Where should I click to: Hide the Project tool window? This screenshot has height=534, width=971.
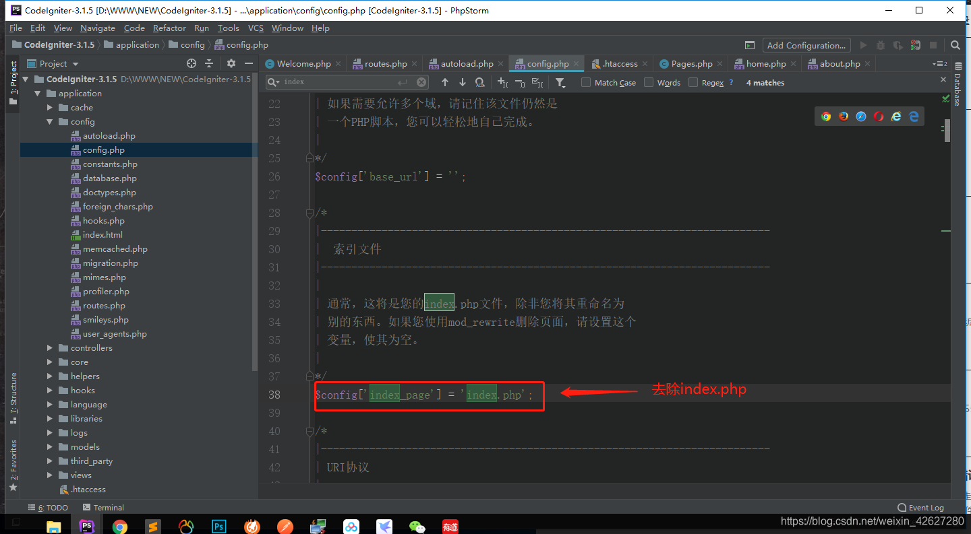coord(249,63)
